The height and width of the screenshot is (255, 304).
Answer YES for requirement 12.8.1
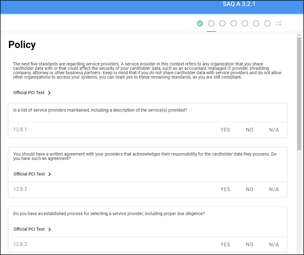[x=225, y=130]
